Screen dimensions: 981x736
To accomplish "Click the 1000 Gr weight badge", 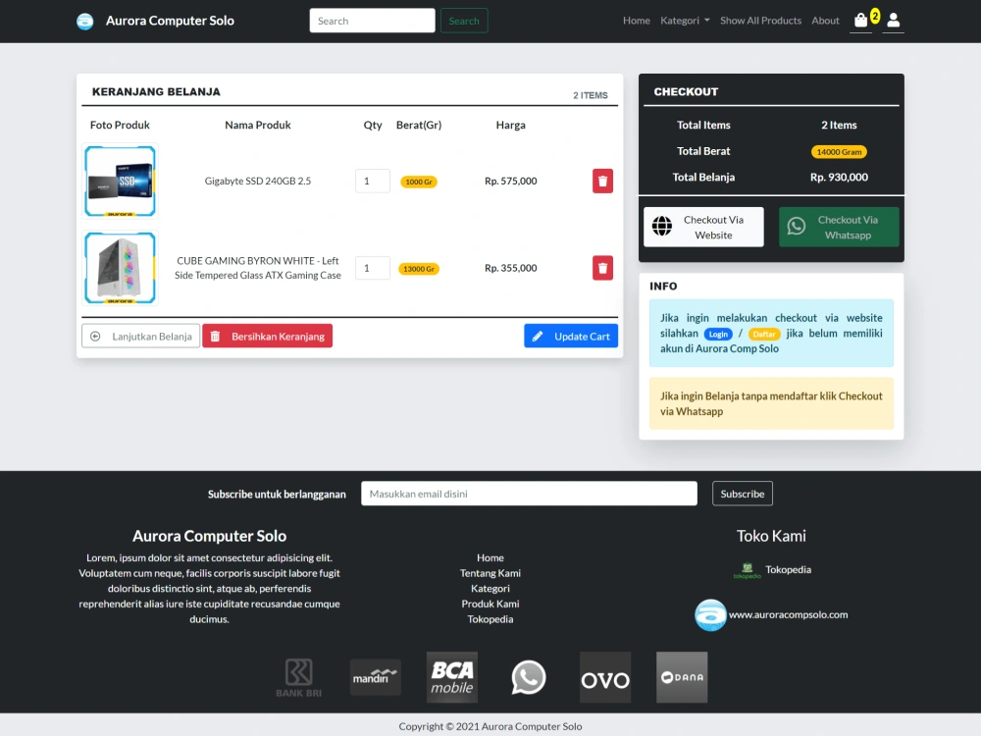I will point(419,182).
